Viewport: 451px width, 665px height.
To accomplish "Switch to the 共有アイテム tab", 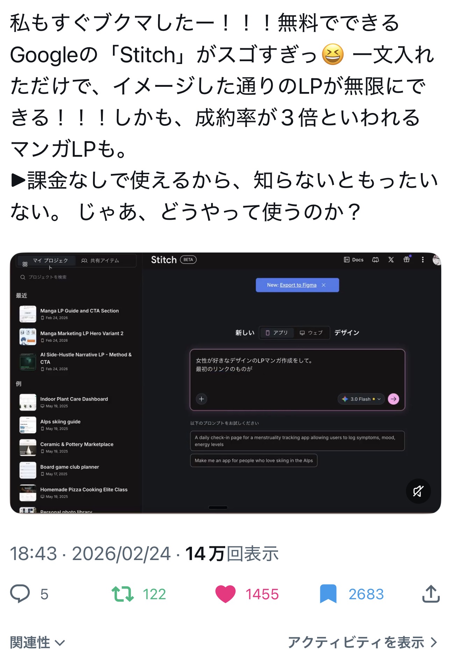I will [100, 261].
